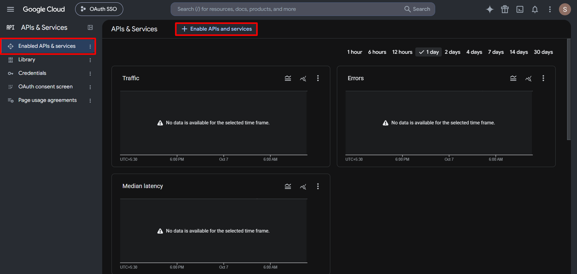The width and height of the screenshot is (577, 274).
Task: Collapse the APIs & Services side panel
Action: (90, 27)
